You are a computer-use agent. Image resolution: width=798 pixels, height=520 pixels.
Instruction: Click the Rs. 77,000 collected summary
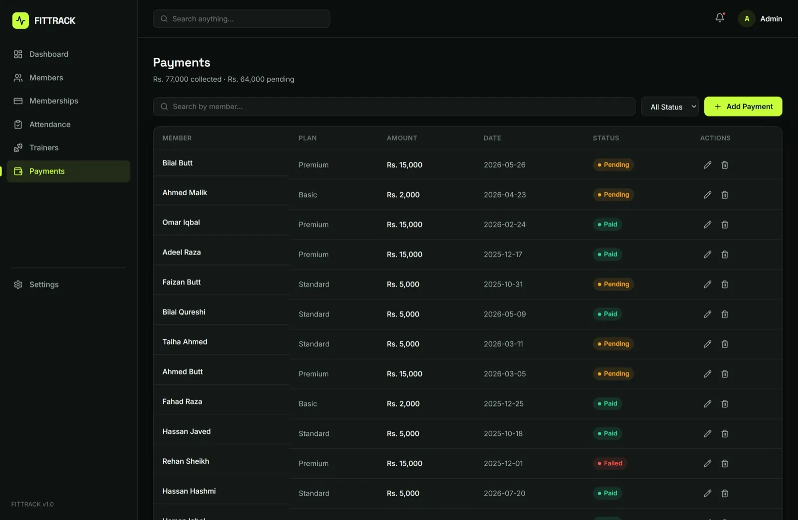(x=187, y=79)
